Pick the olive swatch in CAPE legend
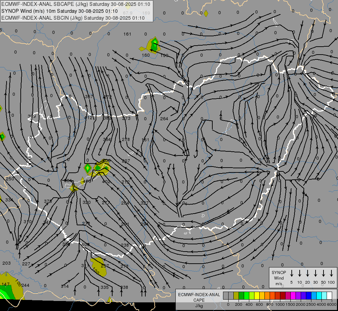Screen dimensions: 338x311 pos(236,295)
